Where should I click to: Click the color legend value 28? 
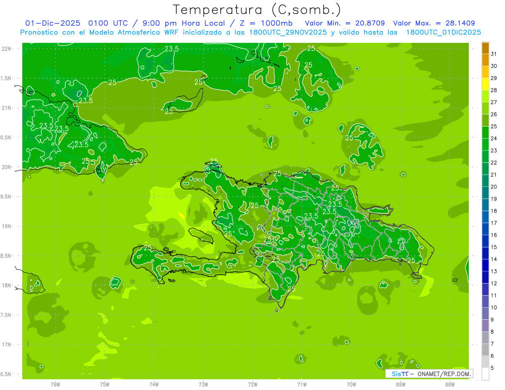coord(494,90)
